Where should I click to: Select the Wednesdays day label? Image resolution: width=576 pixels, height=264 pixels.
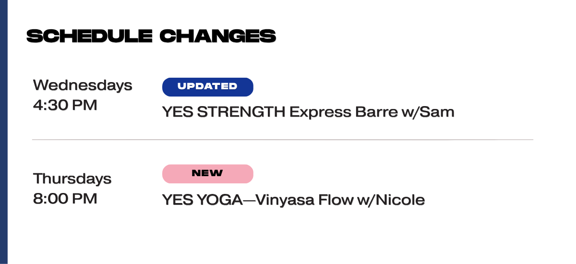click(83, 85)
